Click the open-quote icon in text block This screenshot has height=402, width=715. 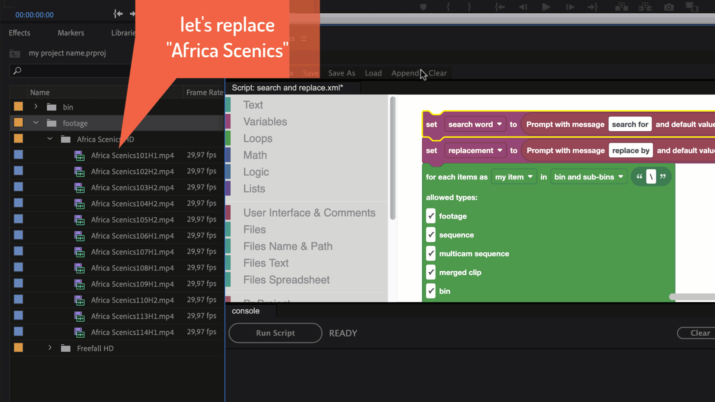point(639,176)
